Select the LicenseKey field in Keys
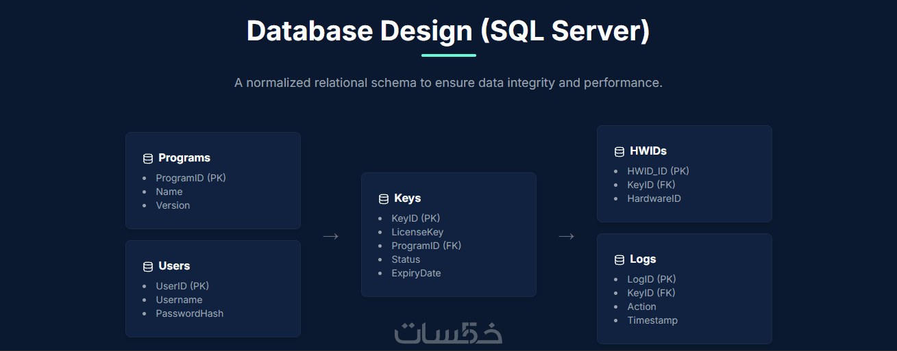The width and height of the screenshot is (897, 351). point(417,232)
